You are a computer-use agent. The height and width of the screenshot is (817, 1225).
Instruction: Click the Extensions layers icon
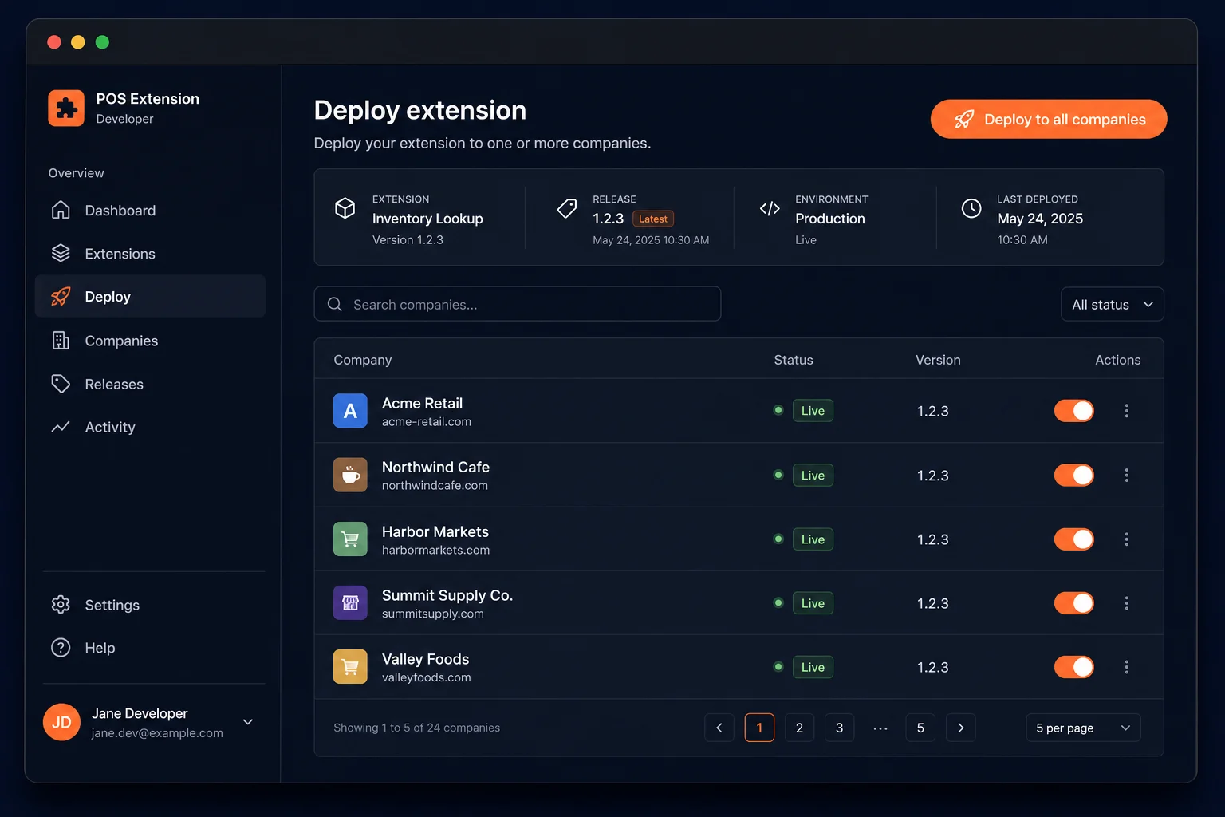click(x=61, y=253)
